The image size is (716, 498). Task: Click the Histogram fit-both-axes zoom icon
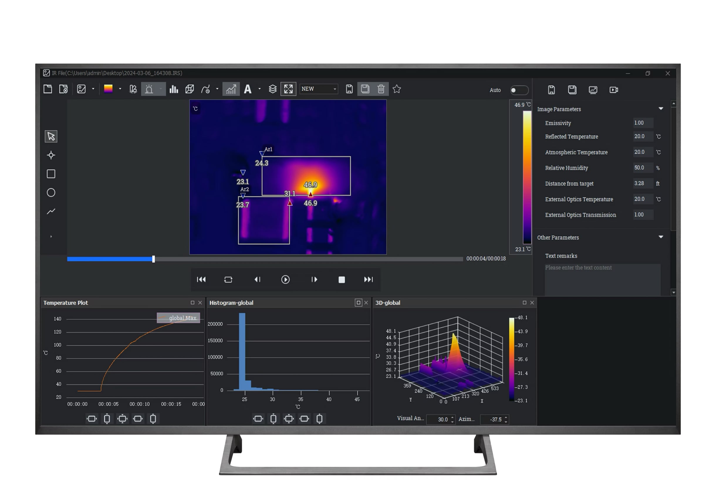289,419
